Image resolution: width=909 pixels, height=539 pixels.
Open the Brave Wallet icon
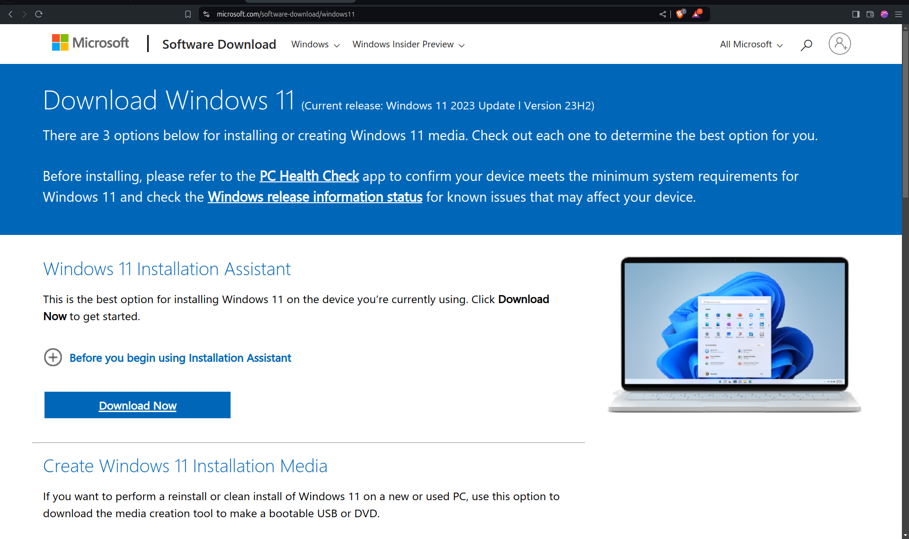click(x=870, y=14)
